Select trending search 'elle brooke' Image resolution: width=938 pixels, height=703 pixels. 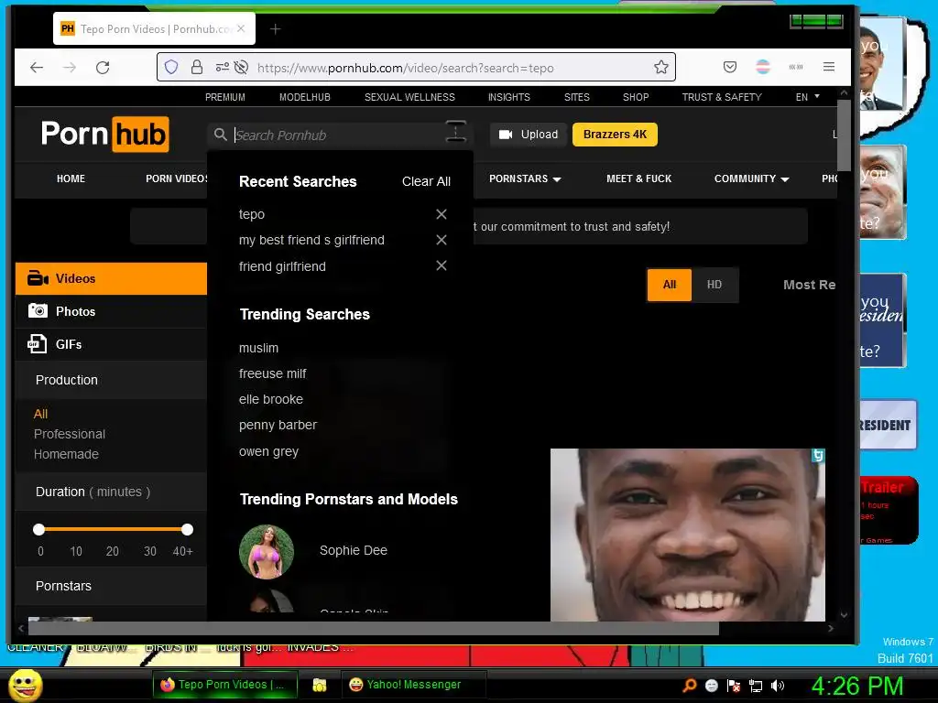click(271, 399)
